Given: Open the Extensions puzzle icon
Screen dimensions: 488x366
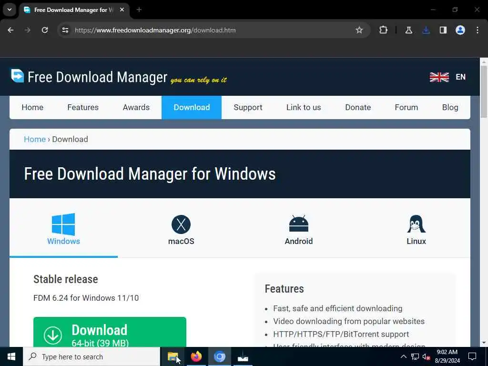Looking at the screenshot, I should pyautogui.click(x=384, y=30).
